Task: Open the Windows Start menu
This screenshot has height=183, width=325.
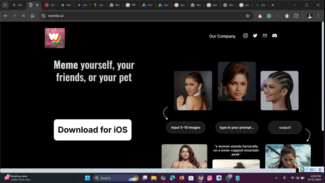Action: (88, 178)
